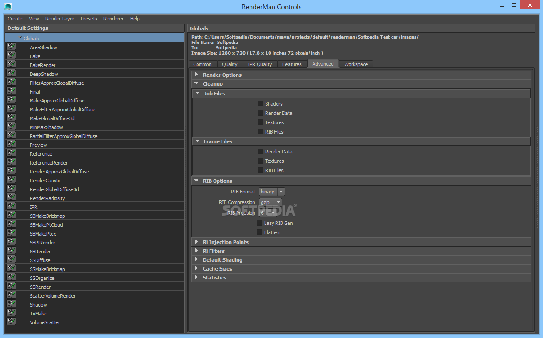This screenshot has height=338, width=543.
Task: Click the icon beside the Bake row
Action: coord(11,55)
